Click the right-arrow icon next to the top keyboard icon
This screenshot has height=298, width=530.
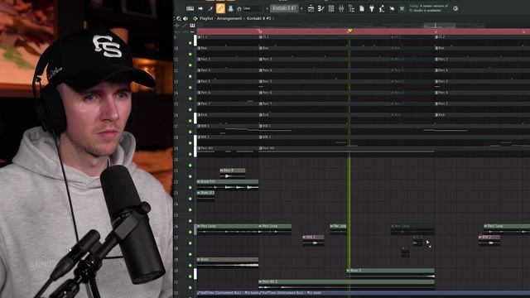pos(200,8)
